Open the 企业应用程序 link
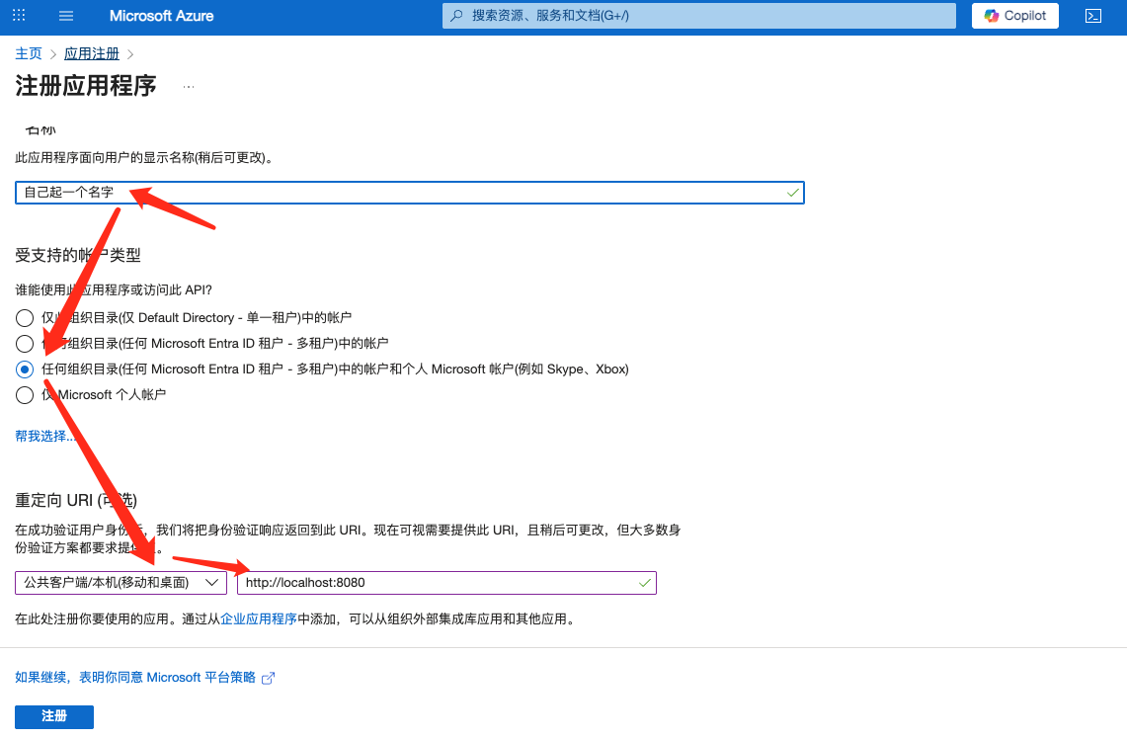The width and height of the screenshot is (1127, 739). [x=259, y=618]
